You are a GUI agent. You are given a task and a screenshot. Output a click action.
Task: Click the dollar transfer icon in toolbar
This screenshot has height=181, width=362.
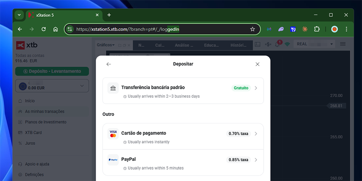[268, 44]
